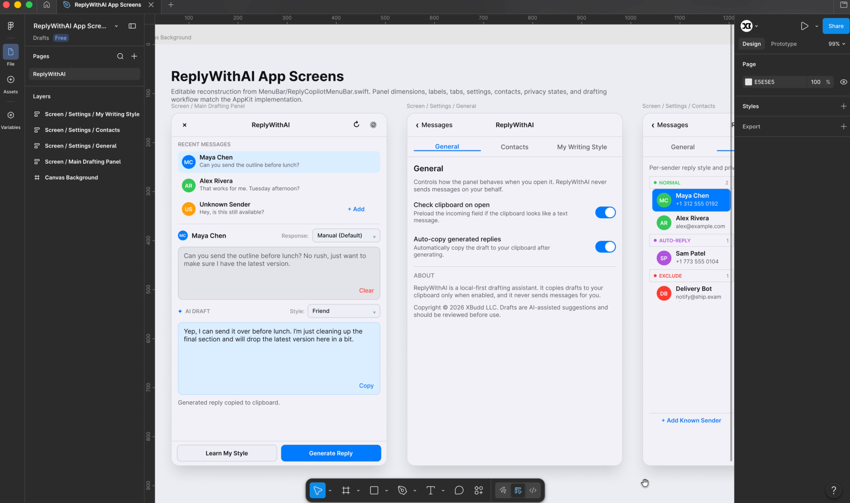Screen dimensions: 850x503
Task: Open the Figma main menu icon
Action: click(x=11, y=26)
